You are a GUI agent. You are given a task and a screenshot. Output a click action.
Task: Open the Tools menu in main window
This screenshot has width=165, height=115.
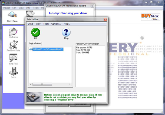click(36, 8)
